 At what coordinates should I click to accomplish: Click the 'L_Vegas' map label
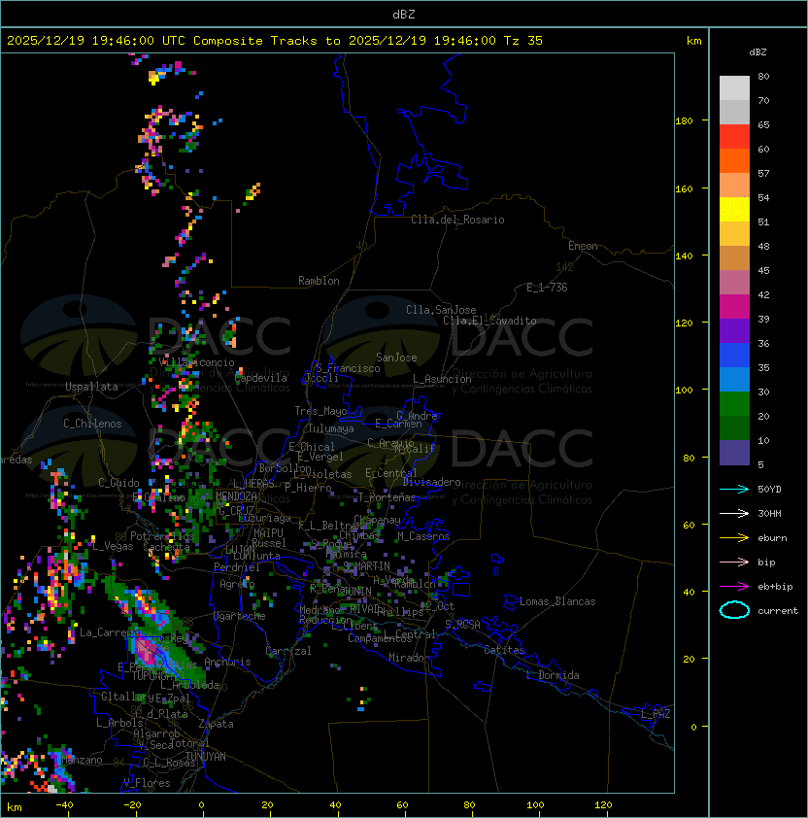coord(113,546)
